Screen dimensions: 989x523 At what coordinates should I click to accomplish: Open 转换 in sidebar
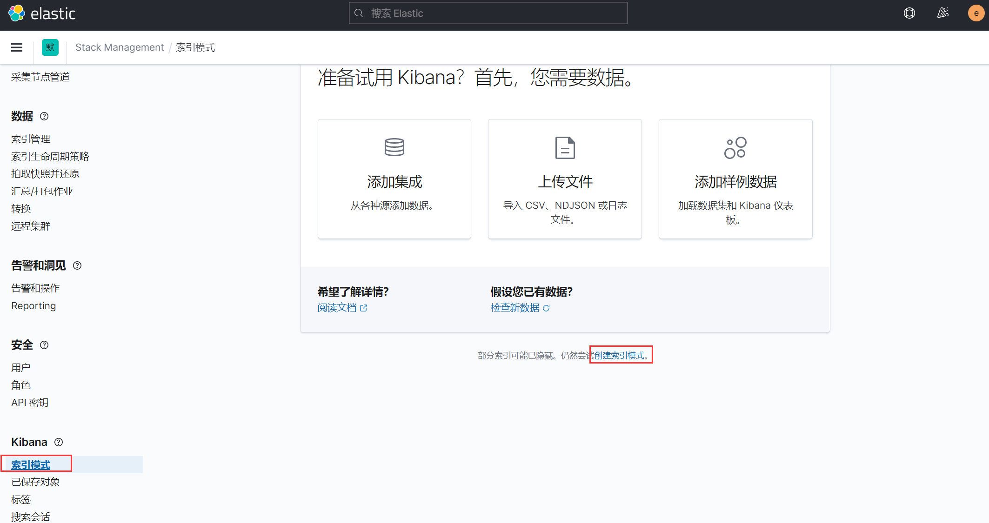tap(21, 208)
